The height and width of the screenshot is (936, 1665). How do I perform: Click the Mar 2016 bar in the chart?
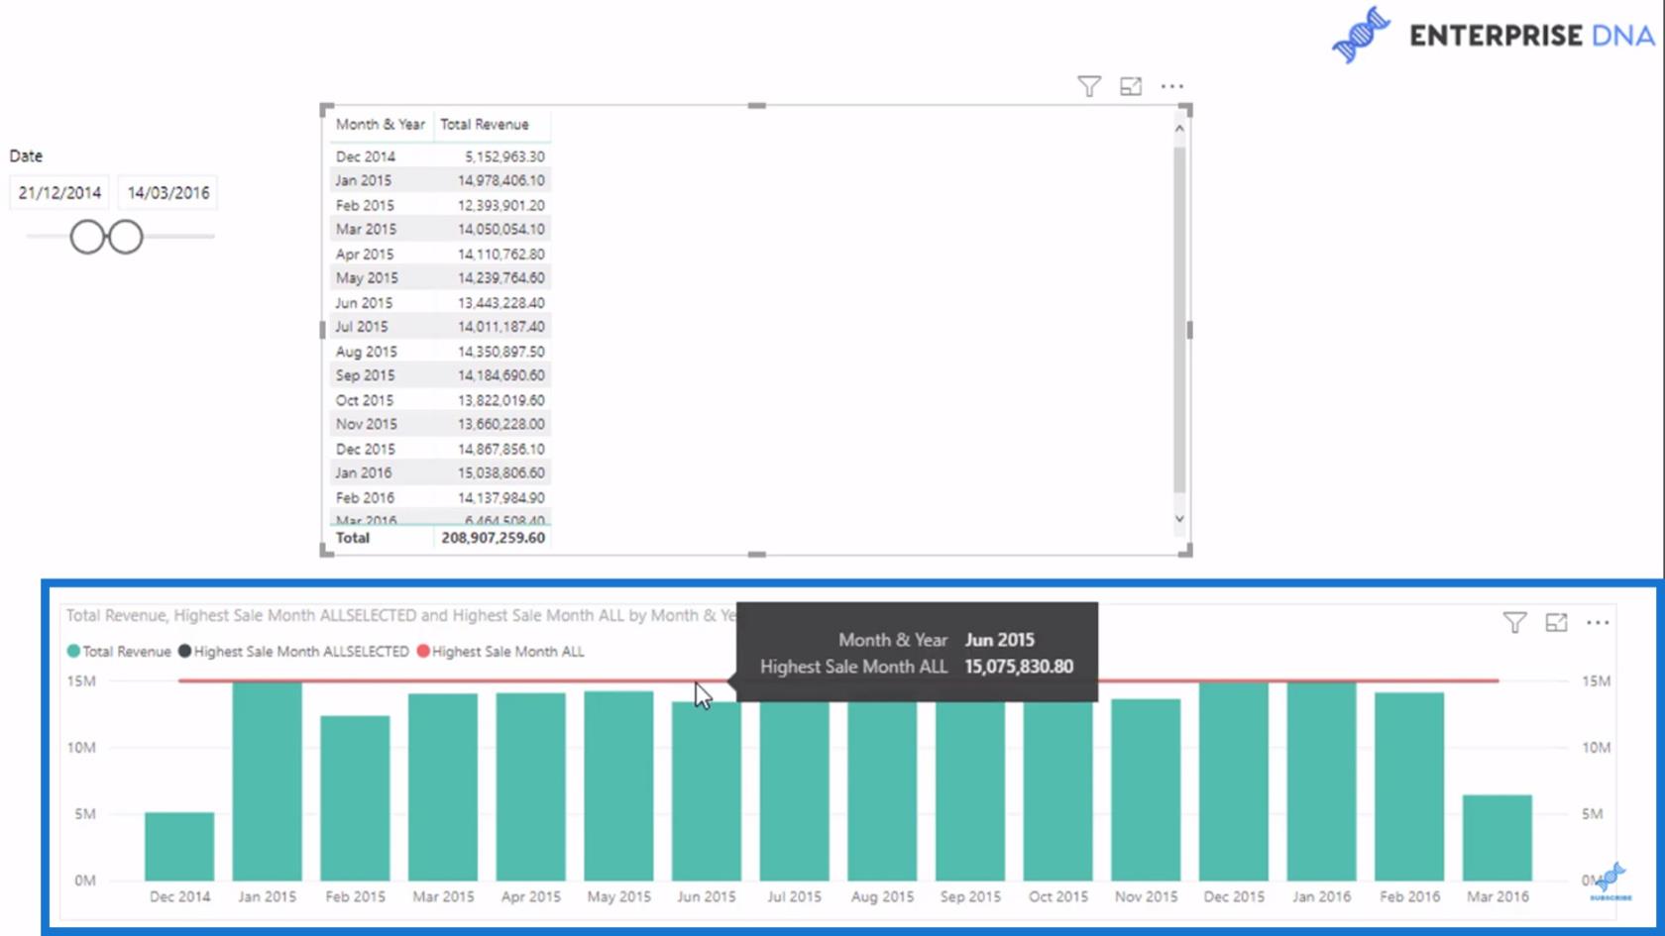1498,838
